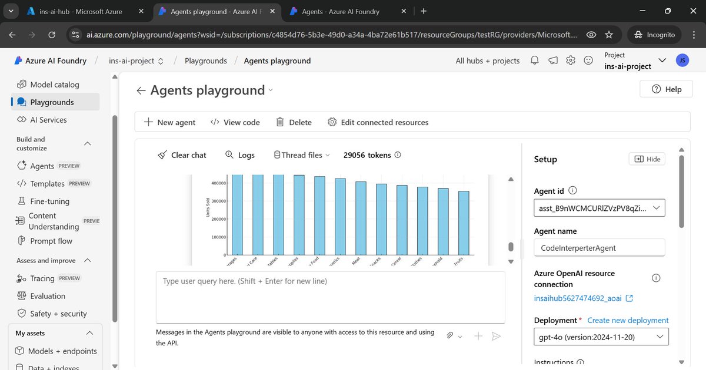The image size is (706, 370).
Task: Bookmark this page with the star icon
Action: [x=609, y=35]
